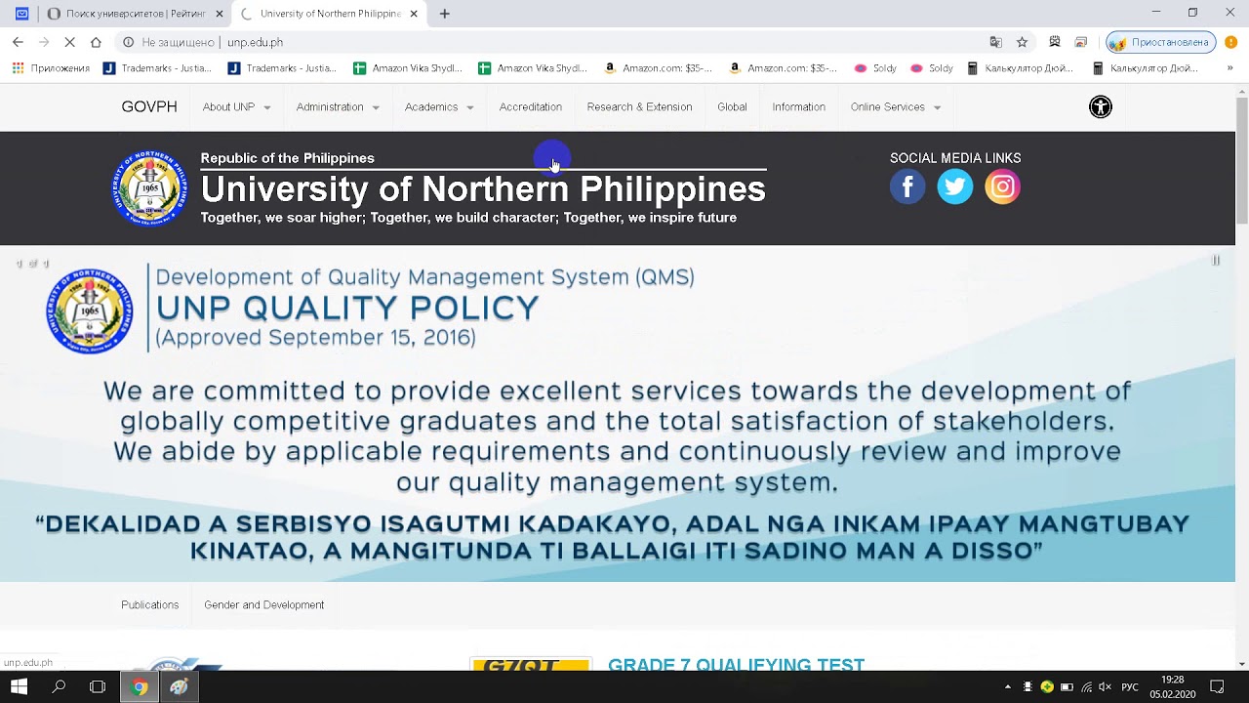Image resolution: width=1249 pixels, height=703 pixels.
Task: Open the Chrome profile Приостановлена button
Action: (1159, 42)
